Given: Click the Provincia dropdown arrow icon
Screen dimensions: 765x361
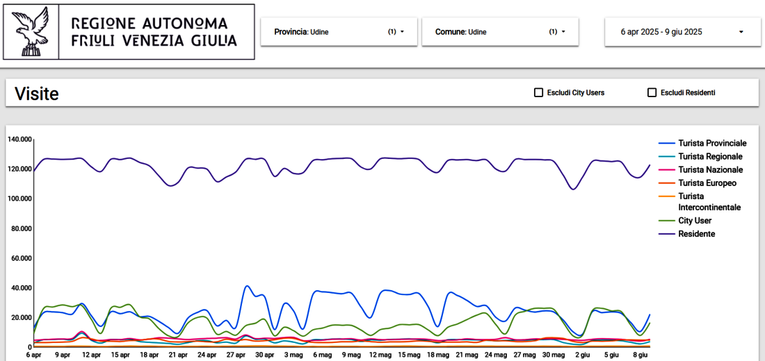Looking at the screenshot, I should point(402,32).
